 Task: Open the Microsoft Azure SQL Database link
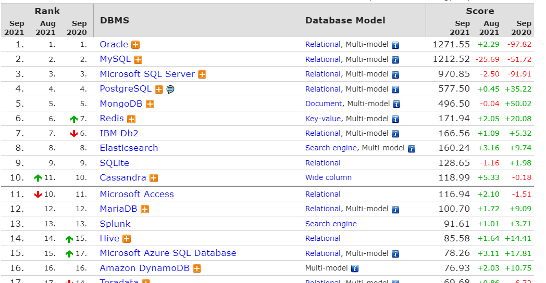(x=168, y=253)
